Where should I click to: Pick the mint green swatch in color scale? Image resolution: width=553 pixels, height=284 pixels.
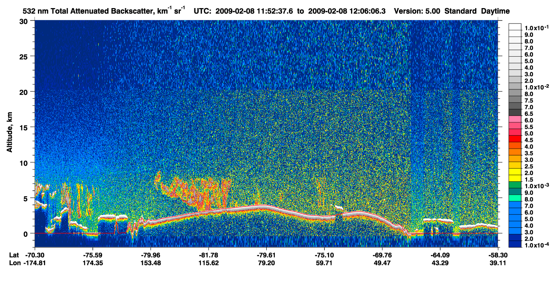coord(515,198)
